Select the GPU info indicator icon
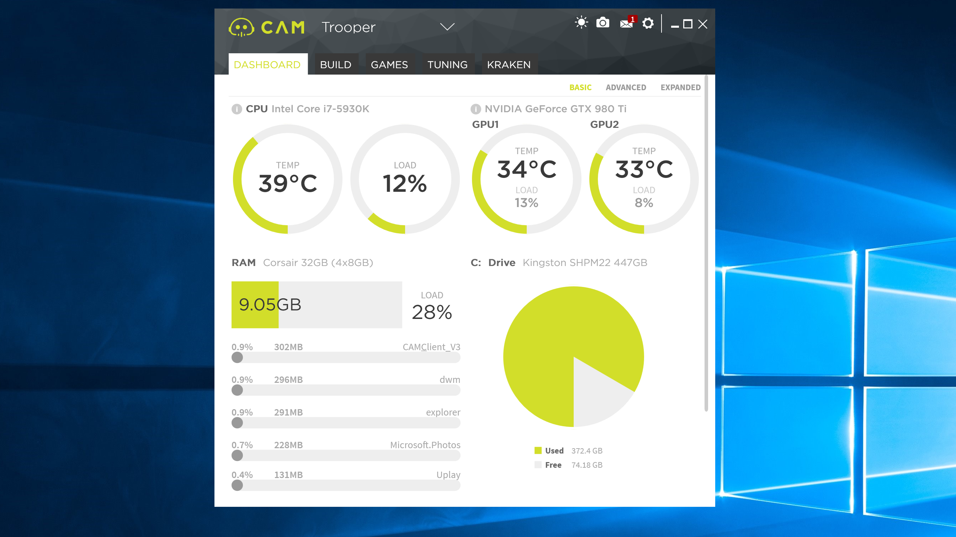The height and width of the screenshot is (537, 956). [x=475, y=109]
